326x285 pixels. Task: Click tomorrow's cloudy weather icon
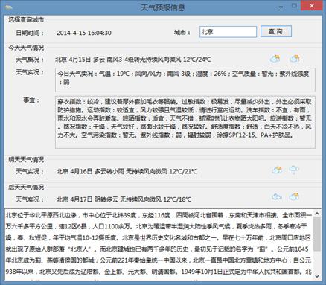point(277,170)
